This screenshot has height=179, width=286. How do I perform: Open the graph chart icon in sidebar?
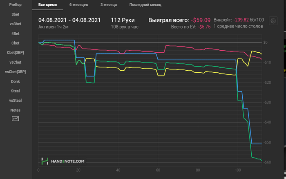coord(16,119)
